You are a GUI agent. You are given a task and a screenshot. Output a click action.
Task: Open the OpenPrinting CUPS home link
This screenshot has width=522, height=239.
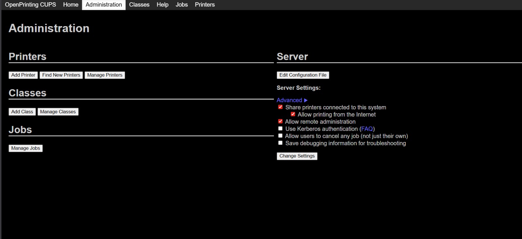(30, 5)
